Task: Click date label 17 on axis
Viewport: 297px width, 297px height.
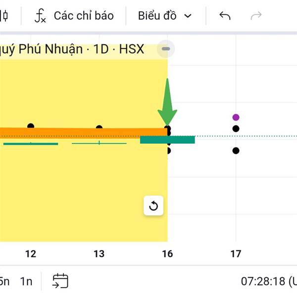Action: [236, 254]
